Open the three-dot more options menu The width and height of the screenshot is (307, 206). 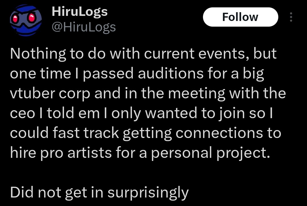(291, 17)
